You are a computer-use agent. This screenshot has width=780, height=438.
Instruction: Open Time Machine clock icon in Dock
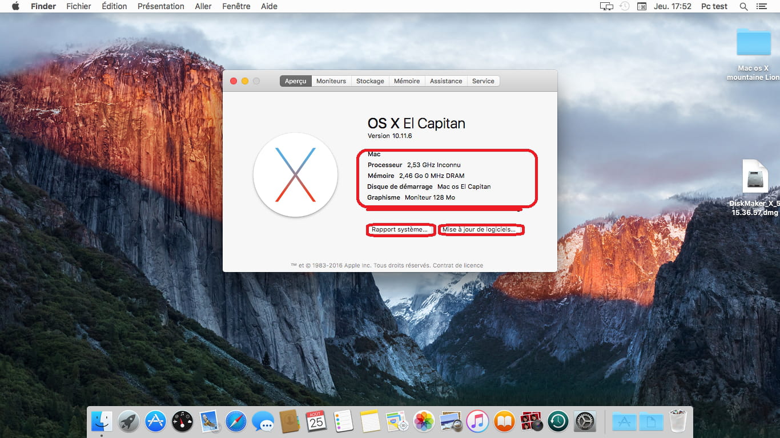click(558, 421)
